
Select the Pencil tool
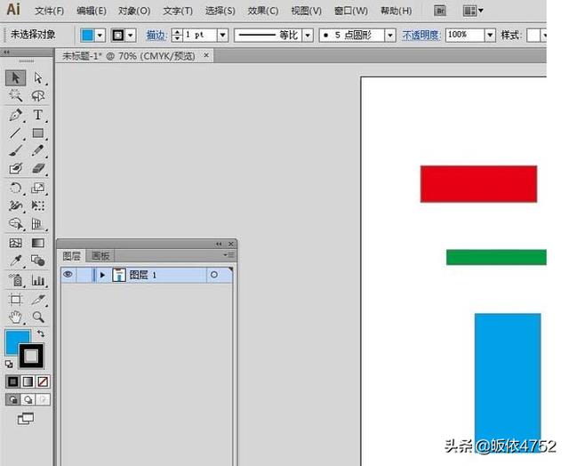point(37,150)
